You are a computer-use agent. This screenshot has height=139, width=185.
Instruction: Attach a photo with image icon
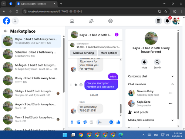tap(78, 122)
